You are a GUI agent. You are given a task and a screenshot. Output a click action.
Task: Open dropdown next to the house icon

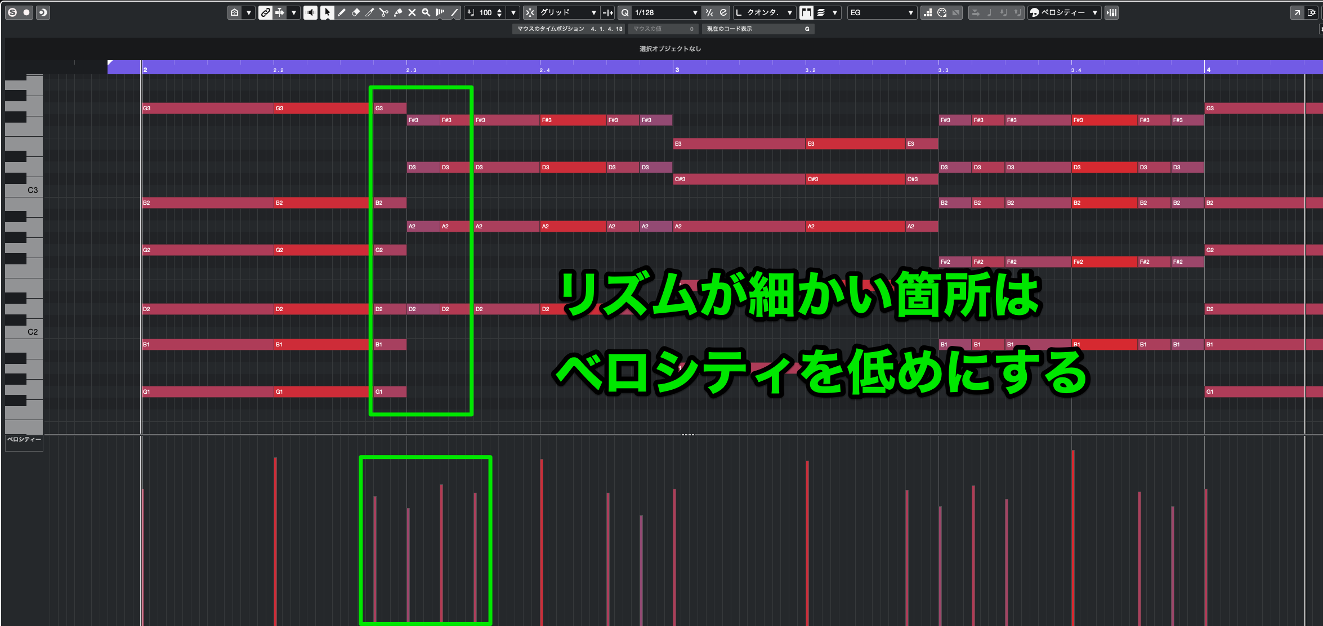[249, 12]
